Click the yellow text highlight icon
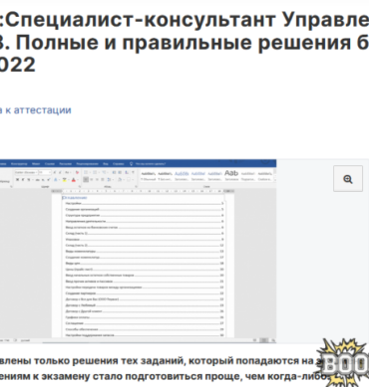 64,179
